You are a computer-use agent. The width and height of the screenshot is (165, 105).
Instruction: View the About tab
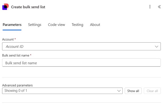tap(95, 25)
